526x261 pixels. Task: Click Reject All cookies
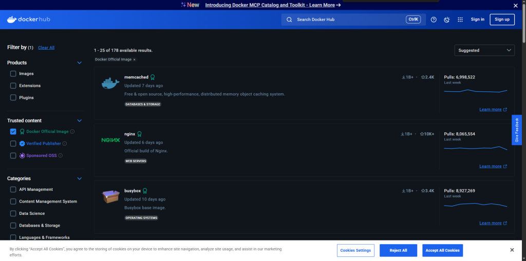pyautogui.click(x=398, y=250)
